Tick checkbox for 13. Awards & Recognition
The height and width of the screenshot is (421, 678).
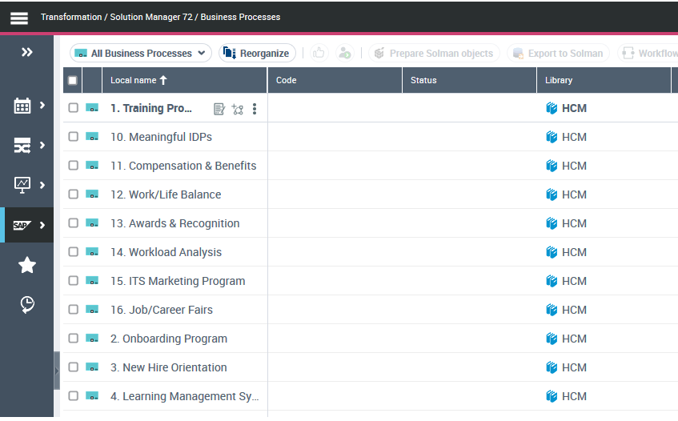73,223
